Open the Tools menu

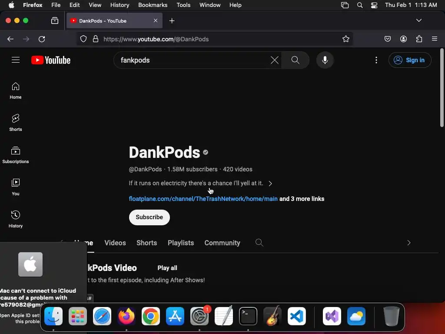(183, 5)
